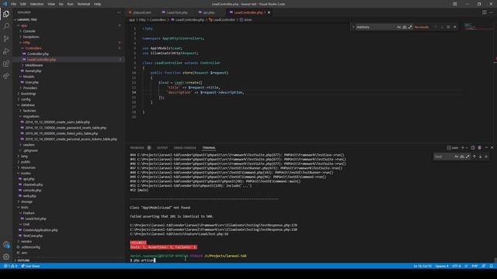
Task: Toggle replace mode in editor find widget
Action: coord(353,27)
